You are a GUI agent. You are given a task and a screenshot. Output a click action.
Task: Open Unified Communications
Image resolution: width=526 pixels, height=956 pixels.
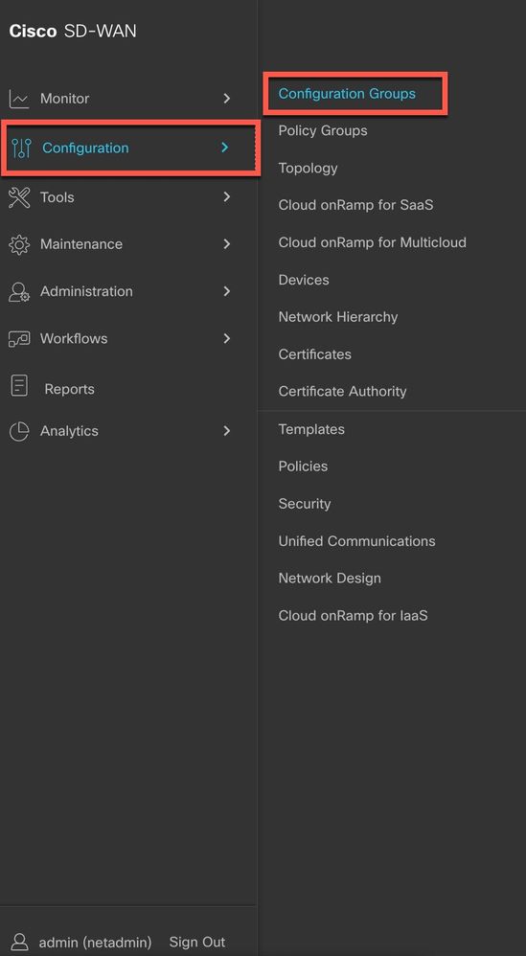coord(357,541)
